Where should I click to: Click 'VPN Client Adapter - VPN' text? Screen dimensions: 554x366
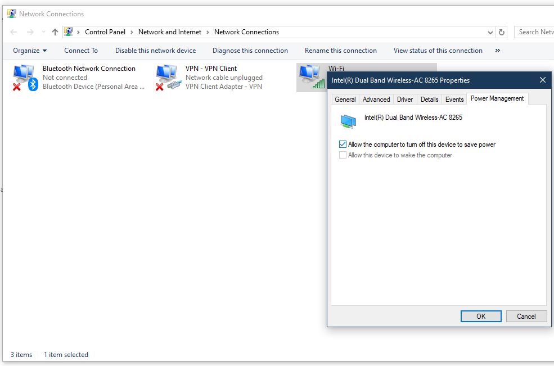point(224,87)
